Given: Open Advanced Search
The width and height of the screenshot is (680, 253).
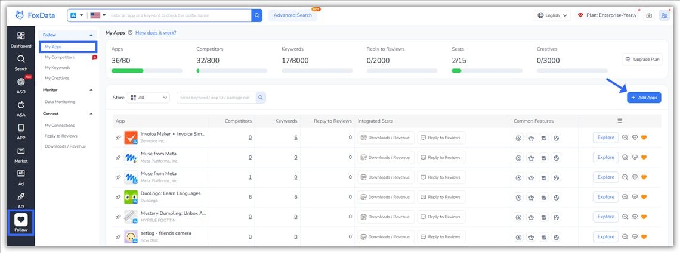Looking at the screenshot, I should click(x=293, y=15).
